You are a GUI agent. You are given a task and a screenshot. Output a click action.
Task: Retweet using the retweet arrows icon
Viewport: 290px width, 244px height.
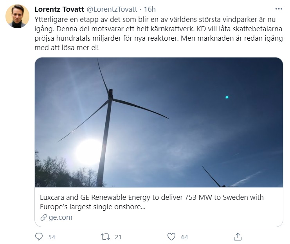tap(105, 236)
